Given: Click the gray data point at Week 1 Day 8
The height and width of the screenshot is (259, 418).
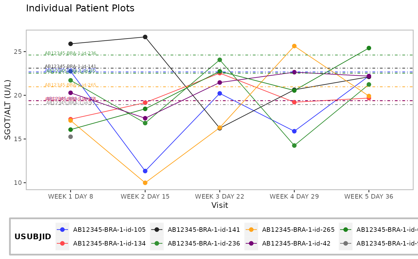Looking at the screenshot, I should point(70,137).
